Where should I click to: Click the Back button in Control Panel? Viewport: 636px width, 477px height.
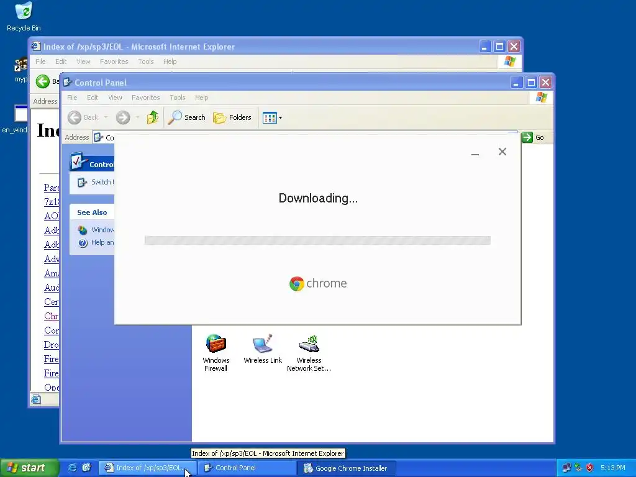83,117
